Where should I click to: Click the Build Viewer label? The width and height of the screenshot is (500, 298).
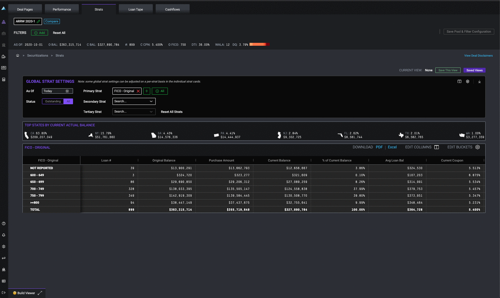coord(26,293)
